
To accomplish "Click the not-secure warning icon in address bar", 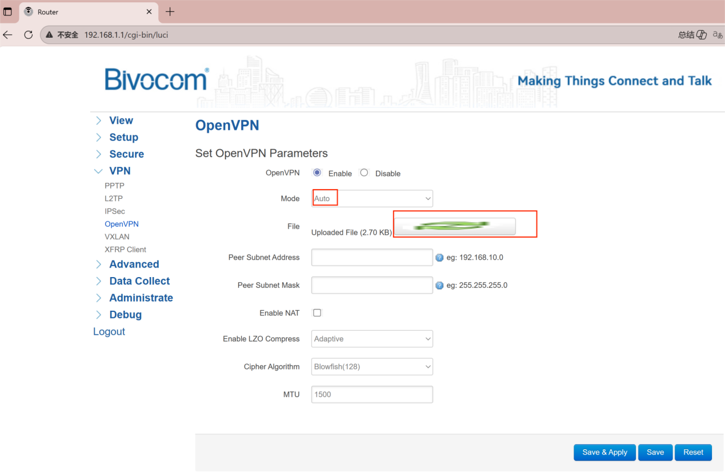I will (x=50, y=35).
